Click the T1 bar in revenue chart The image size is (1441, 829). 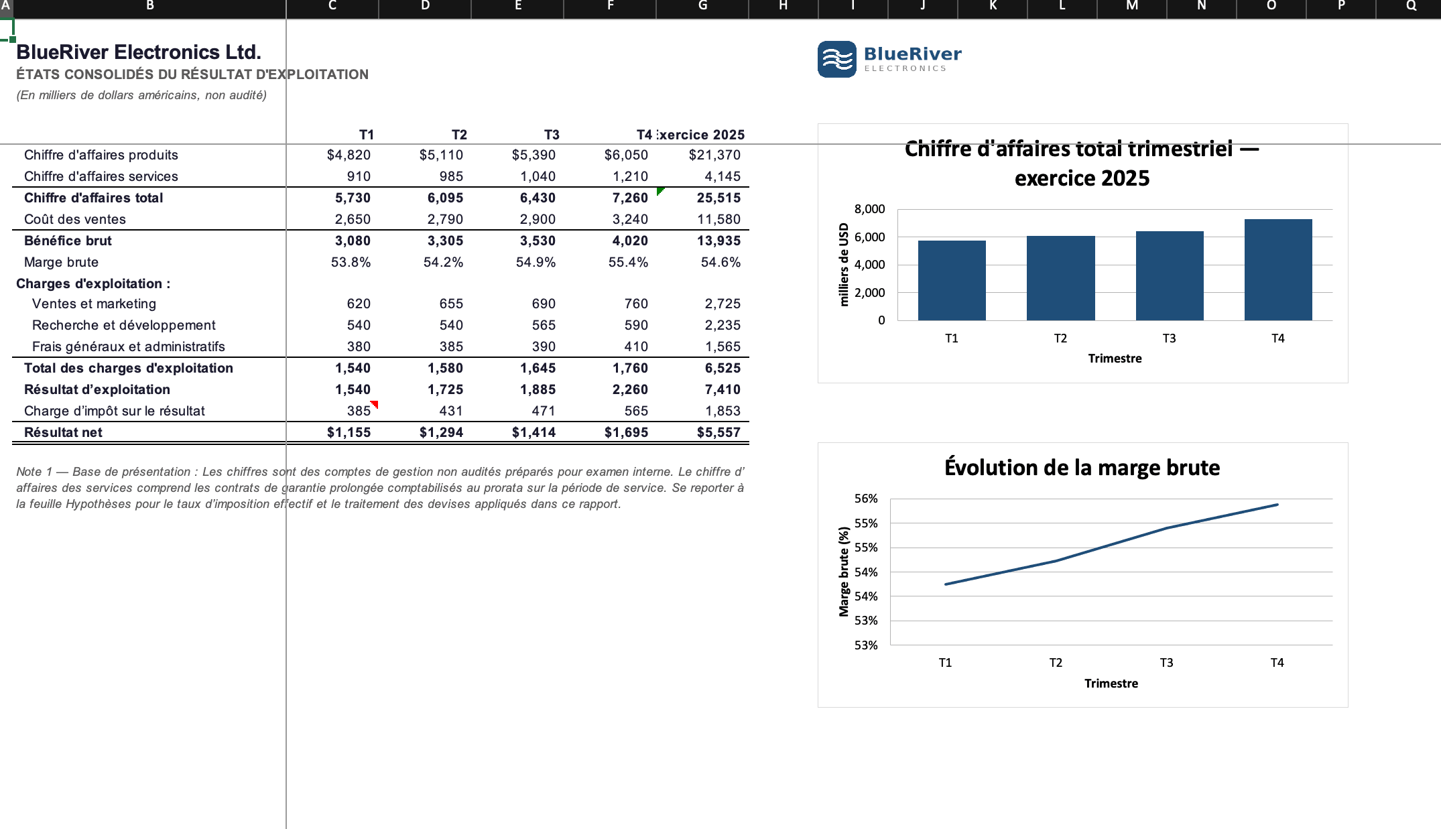click(952, 280)
